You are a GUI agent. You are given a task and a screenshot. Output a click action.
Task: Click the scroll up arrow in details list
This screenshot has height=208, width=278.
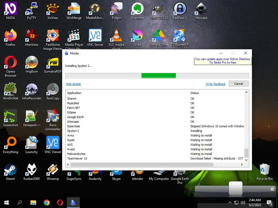(246, 92)
